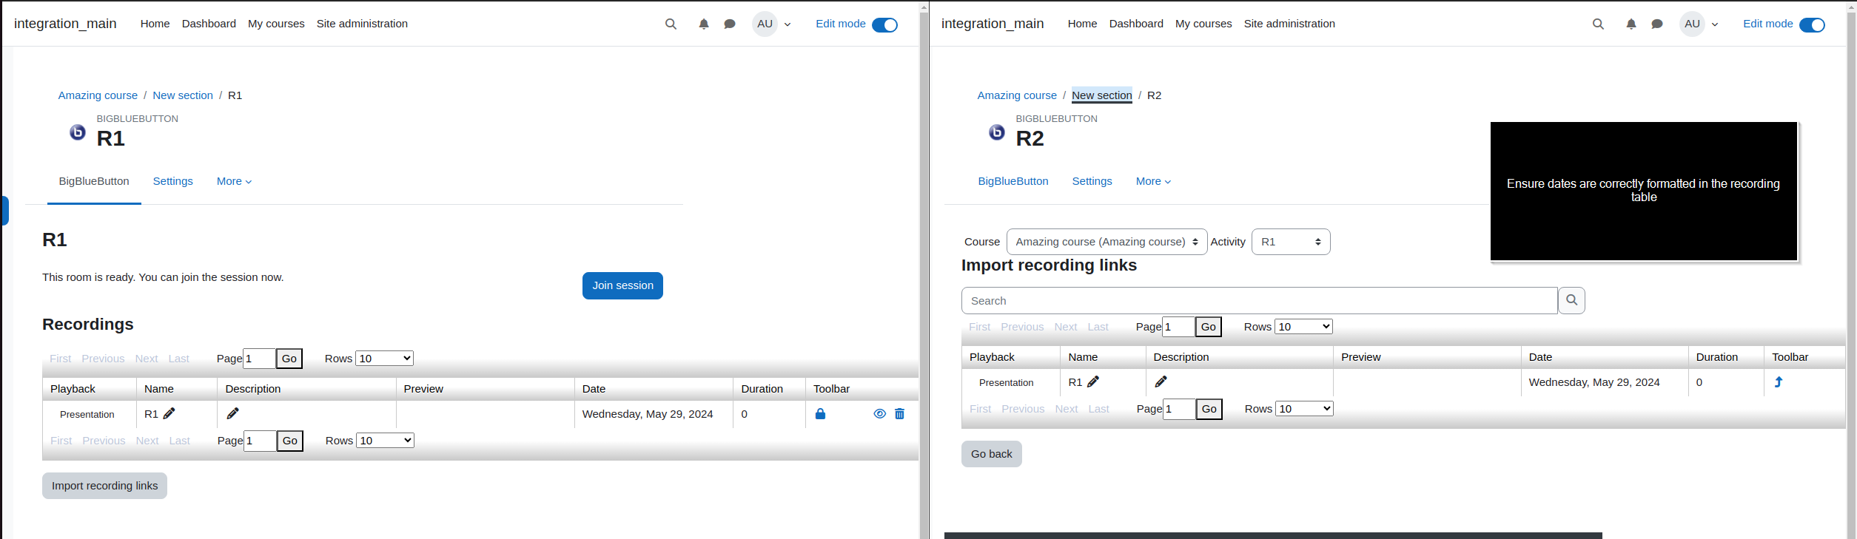The image size is (1857, 539).
Task: Select BigBlueButton tab on R2 page
Action: pos(1013,181)
